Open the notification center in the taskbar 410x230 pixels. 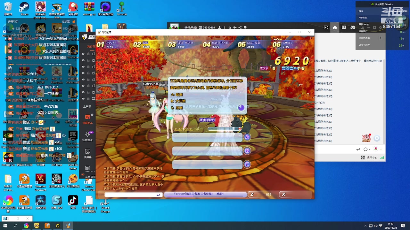coord(403,226)
